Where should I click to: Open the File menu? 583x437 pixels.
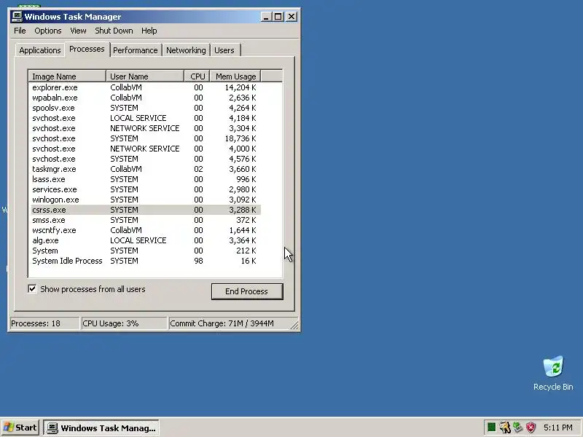[x=20, y=31]
